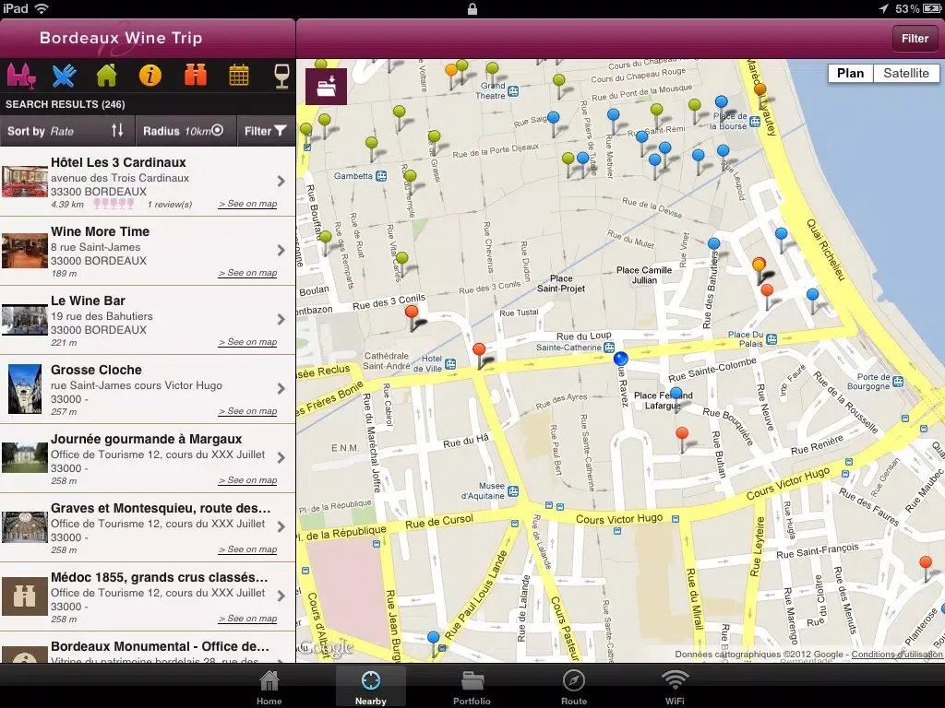This screenshot has height=708, width=945.
Task: Open Route tab in bottom bar
Action: pyautogui.click(x=574, y=687)
